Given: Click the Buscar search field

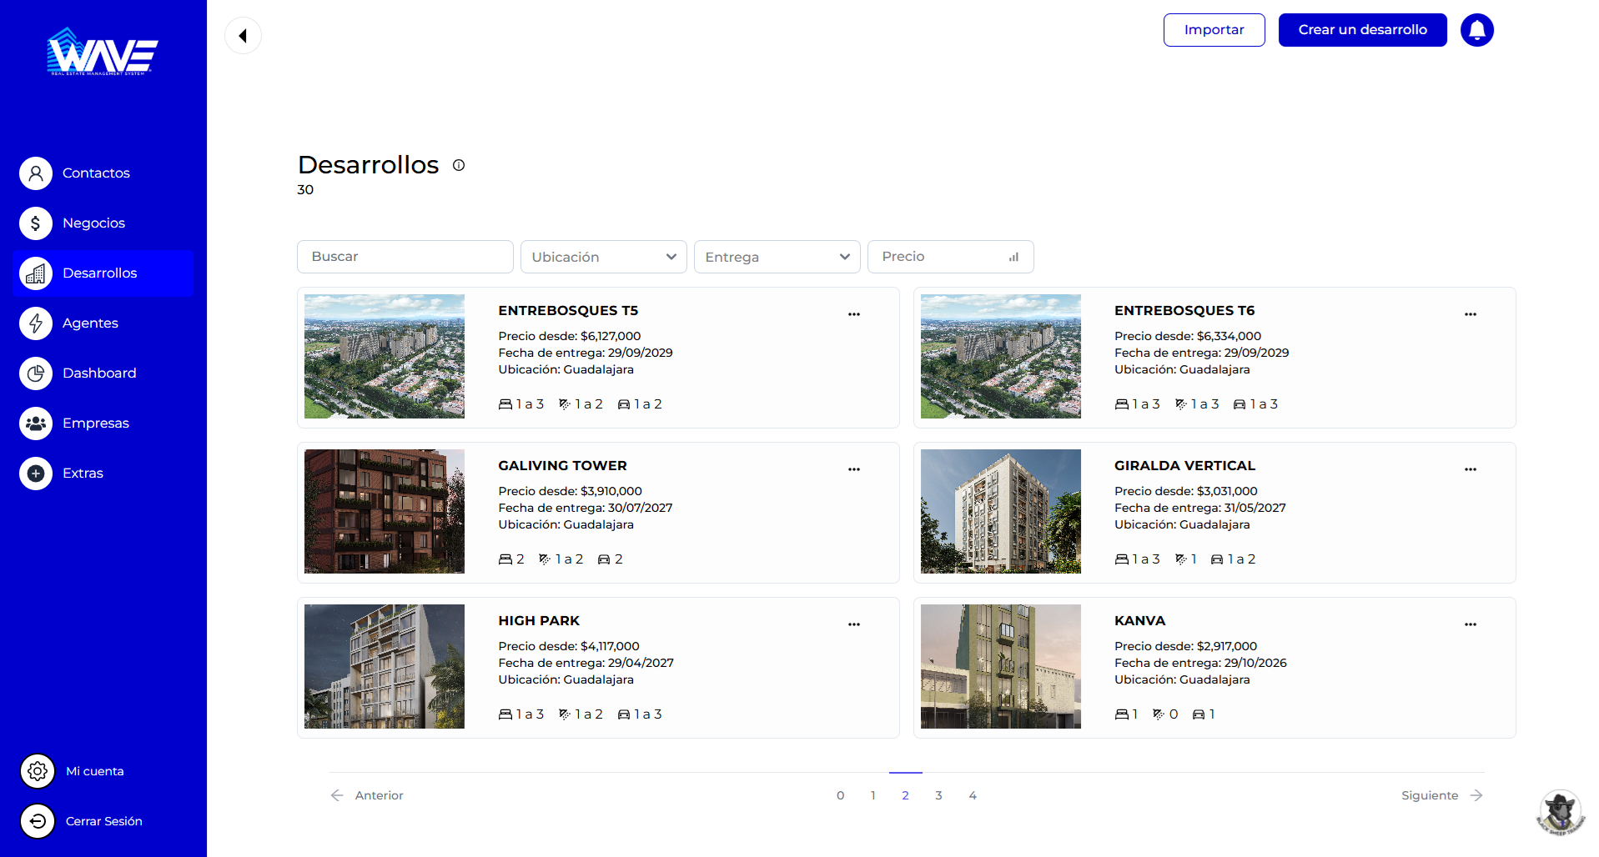Looking at the screenshot, I should 405,257.
